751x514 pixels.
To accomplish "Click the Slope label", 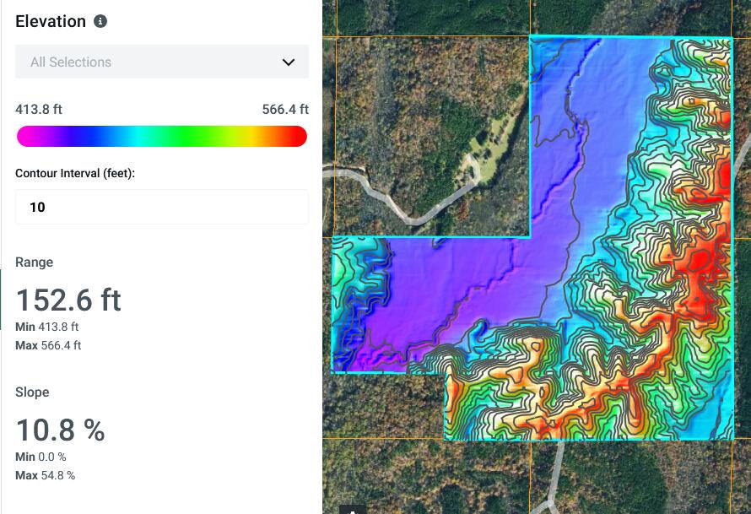I will [32, 392].
